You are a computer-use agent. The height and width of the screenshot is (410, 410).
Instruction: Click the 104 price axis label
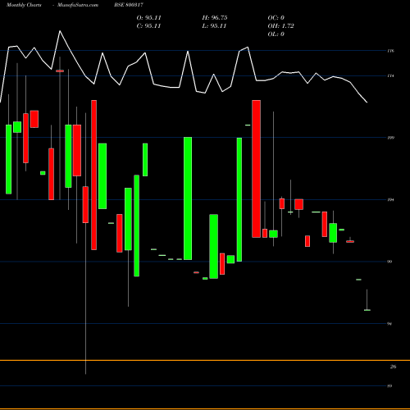391,199
